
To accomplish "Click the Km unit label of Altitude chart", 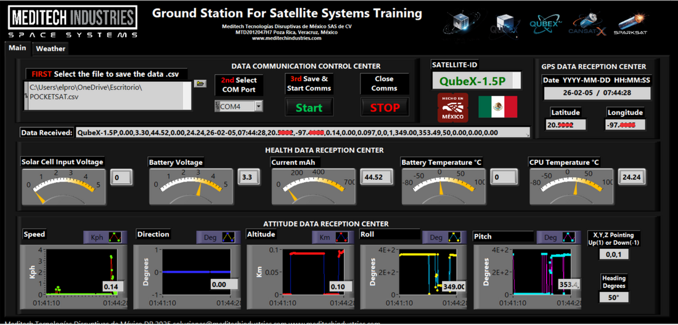I will click(325, 237).
